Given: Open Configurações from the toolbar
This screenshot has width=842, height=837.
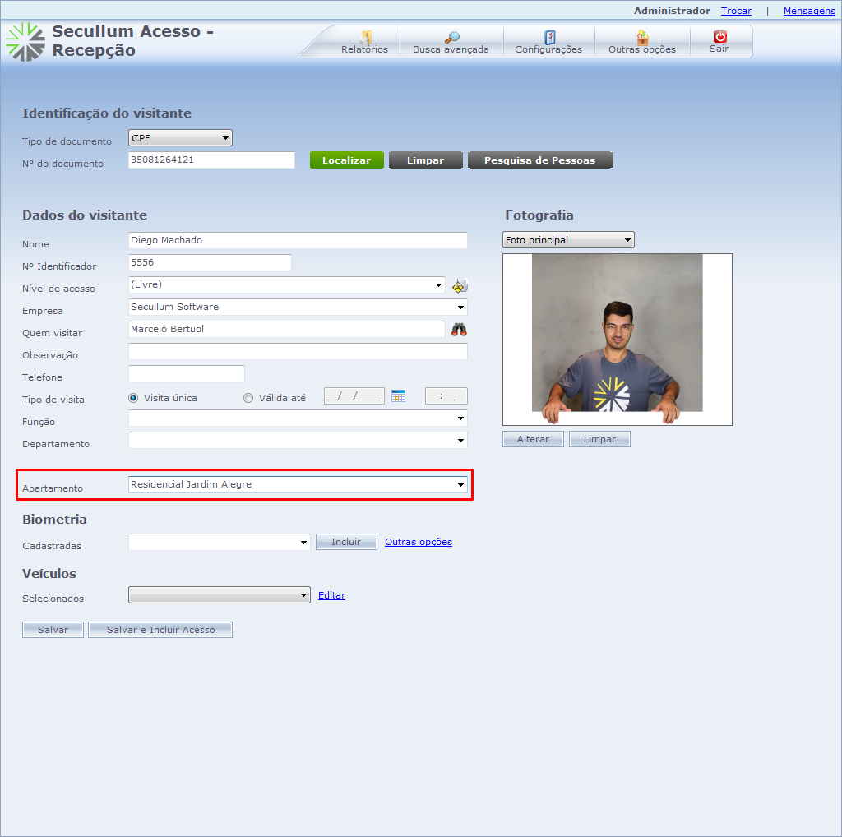Looking at the screenshot, I should (x=549, y=38).
